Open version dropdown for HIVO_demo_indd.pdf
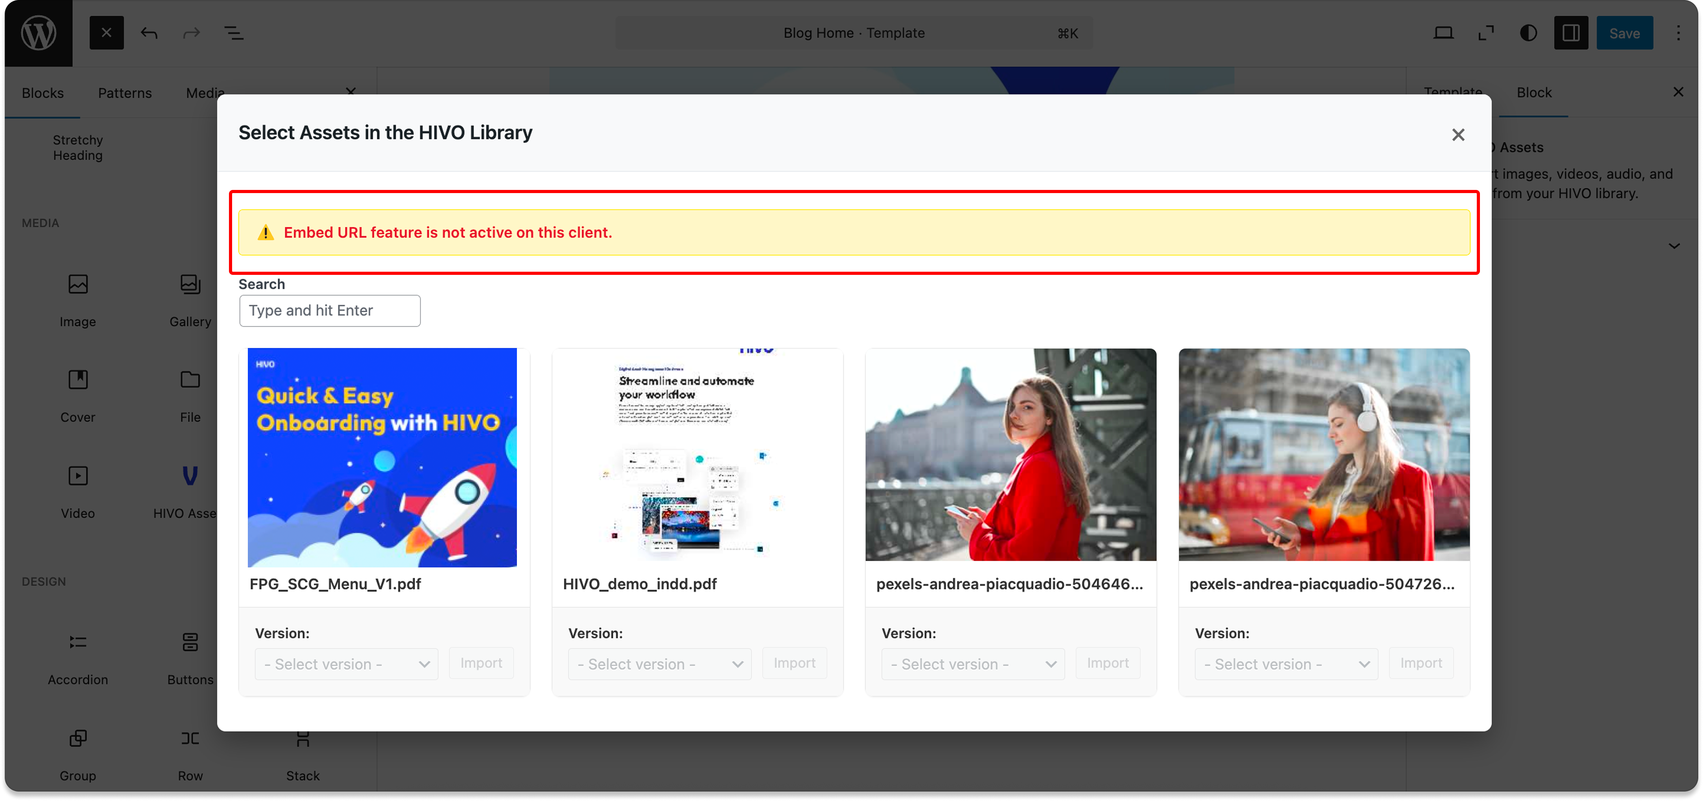The width and height of the screenshot is (1703, 801). click(659, 663)
